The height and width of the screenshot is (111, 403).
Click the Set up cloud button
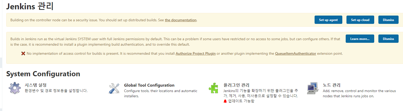(x=360, y=20)
